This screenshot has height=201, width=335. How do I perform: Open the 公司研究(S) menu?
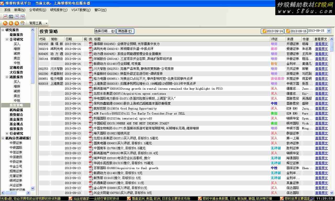pyautogui.click(x=38, y=10)
